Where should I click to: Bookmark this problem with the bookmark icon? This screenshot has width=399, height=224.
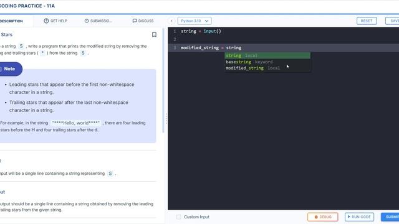point(154,35)
